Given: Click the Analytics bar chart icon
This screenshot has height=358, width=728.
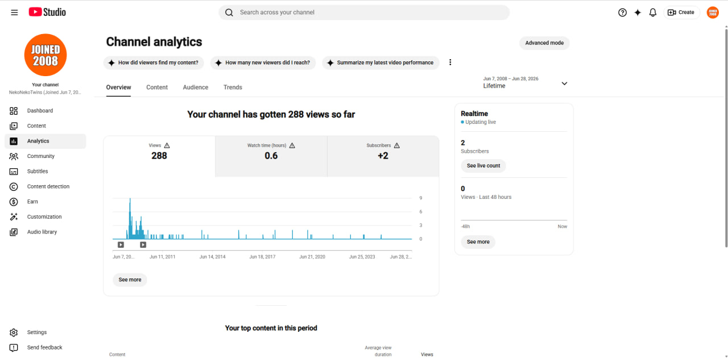Looking at the screenshot, I should [x=14, y=141].
